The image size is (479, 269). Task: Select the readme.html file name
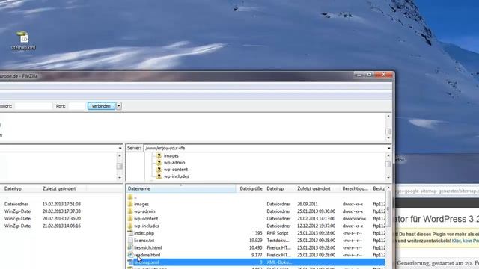tap(147, 255)
